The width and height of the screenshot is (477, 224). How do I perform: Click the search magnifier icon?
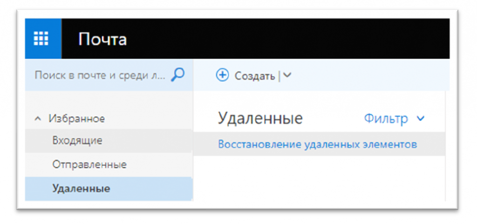tap(178, 75)
